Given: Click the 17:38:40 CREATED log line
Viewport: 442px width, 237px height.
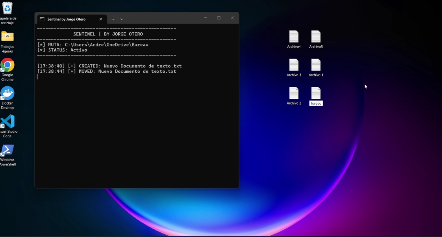Looking at the screenshot, I should 110,66.
